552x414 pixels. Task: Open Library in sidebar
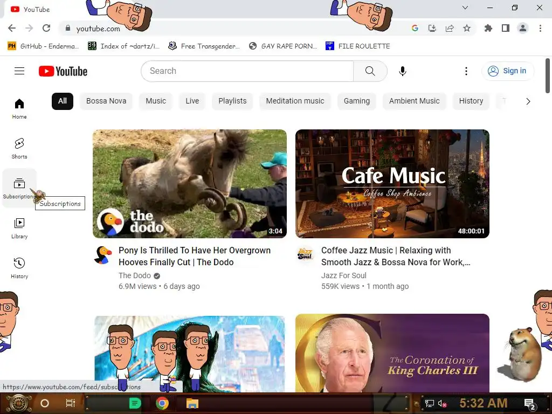(19, 228)
